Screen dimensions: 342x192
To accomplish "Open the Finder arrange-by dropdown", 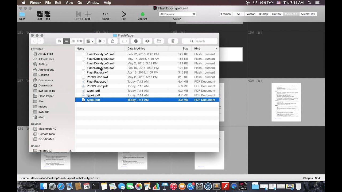I will point(90,41).
